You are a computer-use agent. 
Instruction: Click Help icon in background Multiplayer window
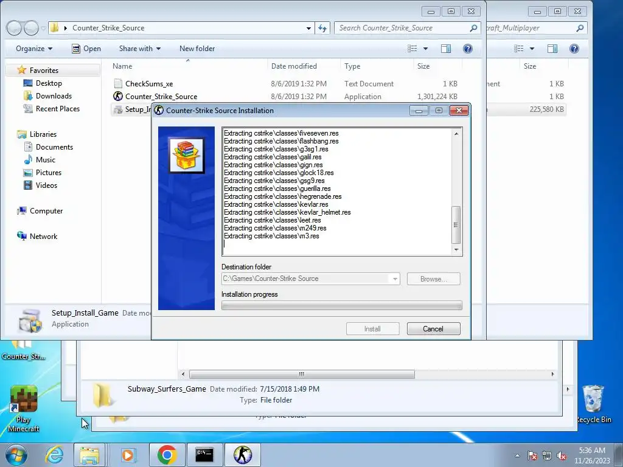(x=574, y=49)
